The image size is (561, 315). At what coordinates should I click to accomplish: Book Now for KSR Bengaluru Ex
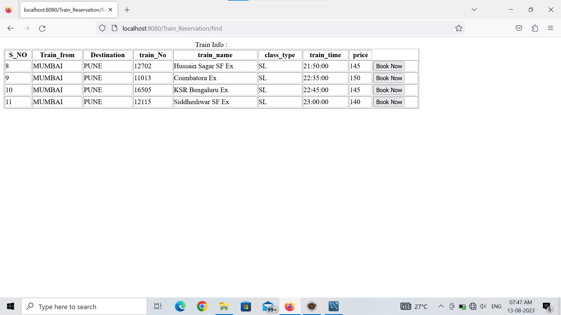[389, 90]
